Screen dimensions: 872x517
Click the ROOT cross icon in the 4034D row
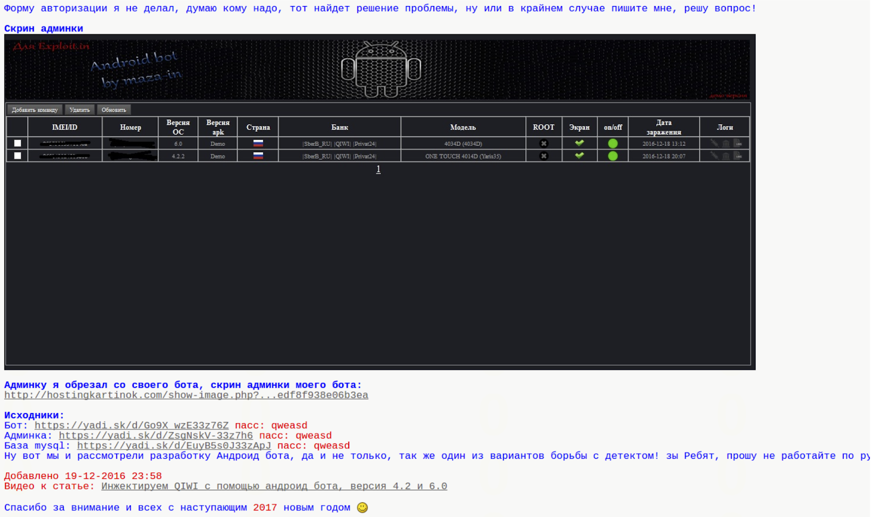point(543,144)
